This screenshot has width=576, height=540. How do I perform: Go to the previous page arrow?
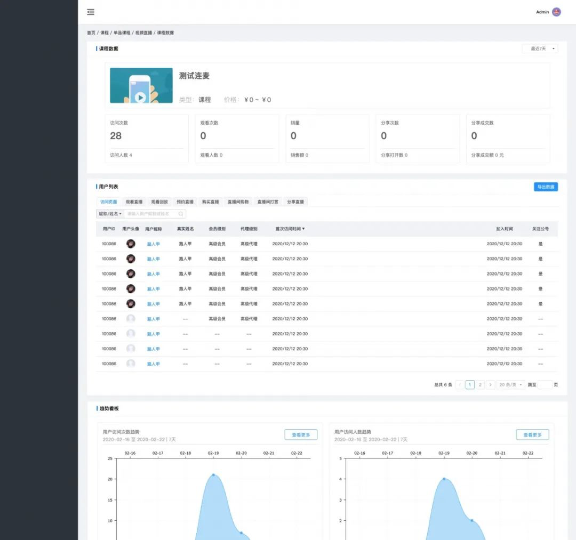(x=460, y=385)
